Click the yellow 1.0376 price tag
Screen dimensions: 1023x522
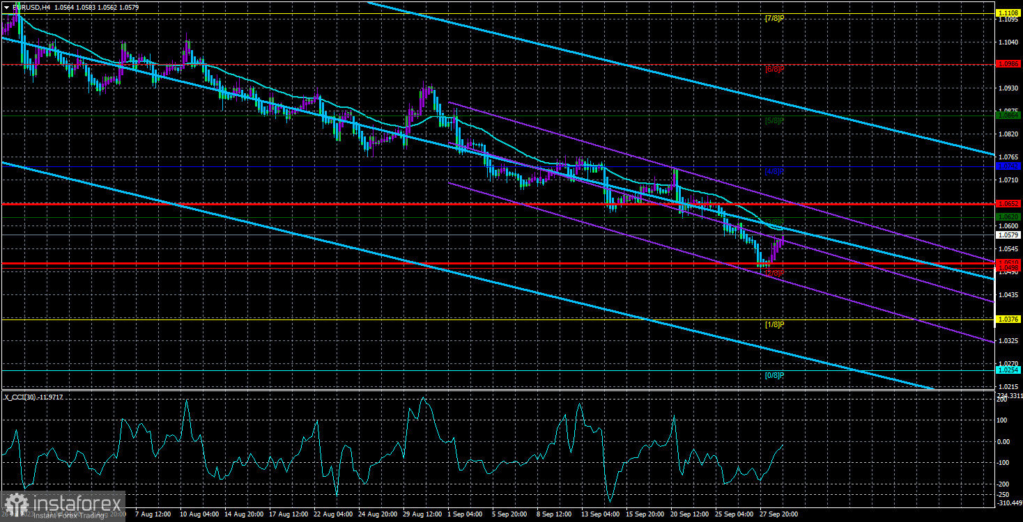click(x=1008, y=319)
